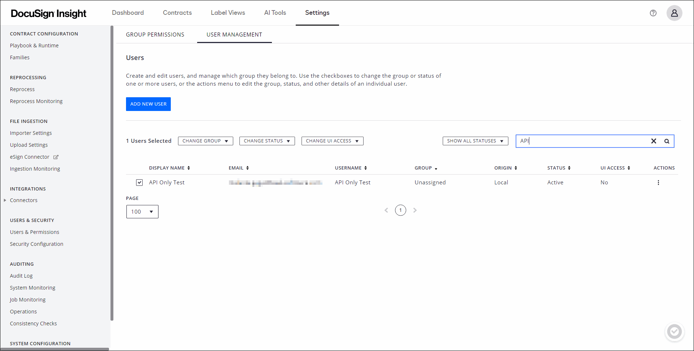This screenshot has height=351, width=694.
Task: Open actions menu for API Only Test
Action: point(658,183)
